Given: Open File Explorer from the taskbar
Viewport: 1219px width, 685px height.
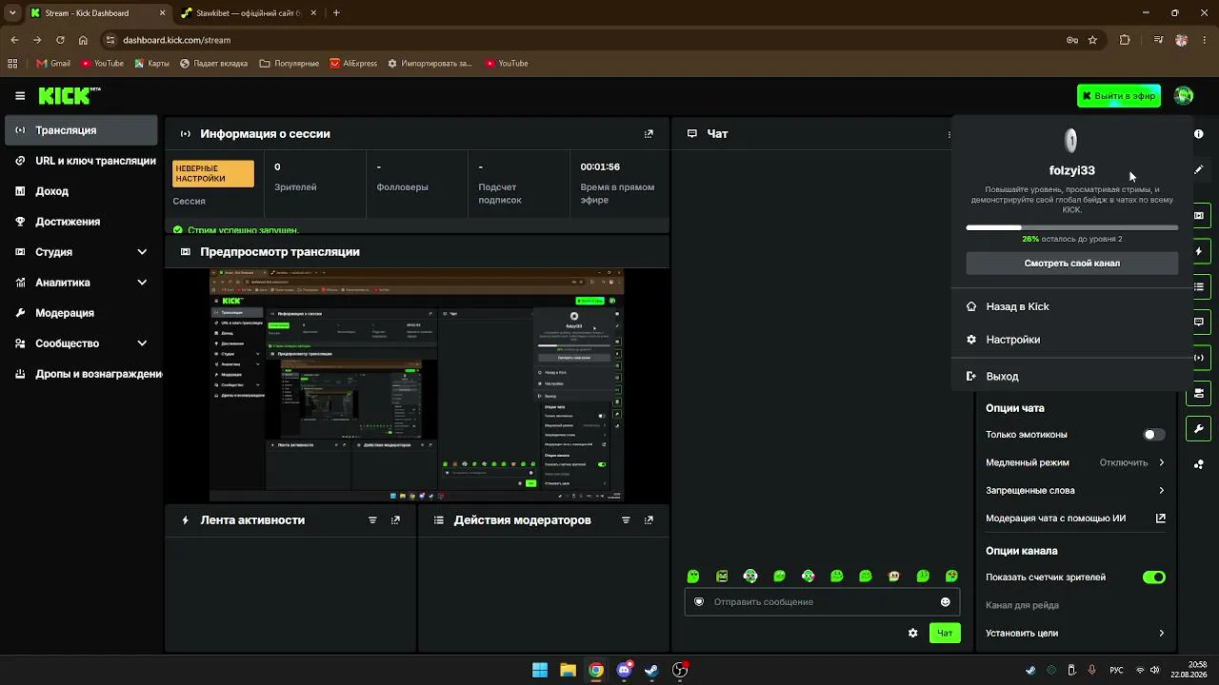Looking at the screenshot, I should coord(568,670).
